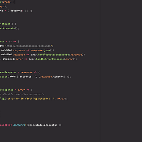Click 'this.state.accounts' in the JSX line
Viewport: 142px width, 142px height.
tap(42, 125)
